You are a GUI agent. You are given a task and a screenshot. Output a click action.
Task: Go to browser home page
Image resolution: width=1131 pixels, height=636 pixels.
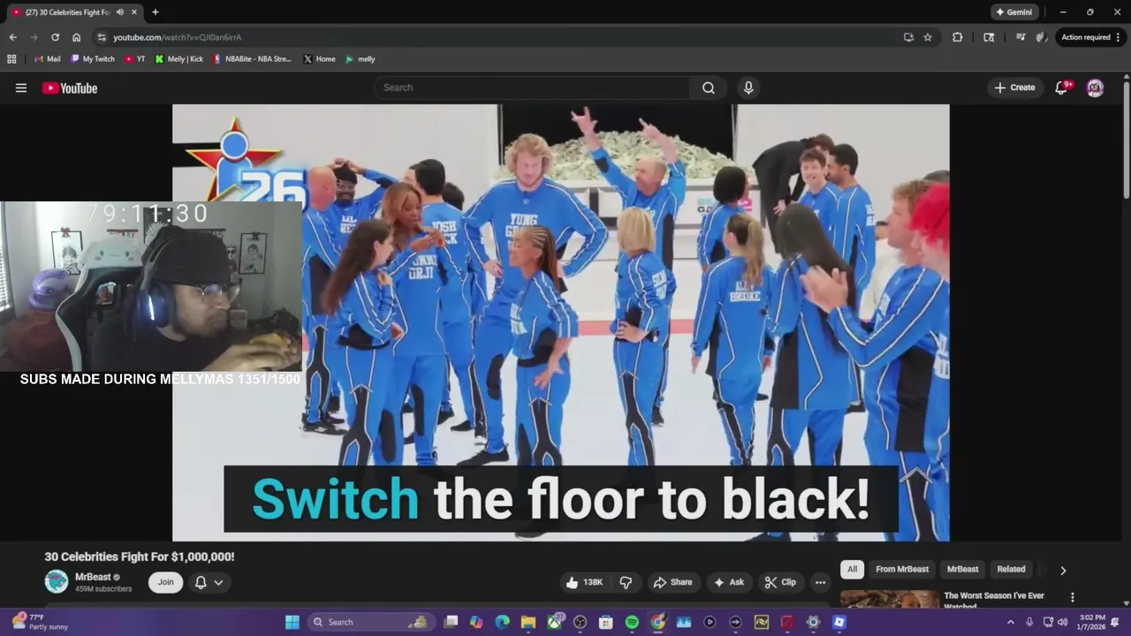pyautogui.click(x=76, y=37)
